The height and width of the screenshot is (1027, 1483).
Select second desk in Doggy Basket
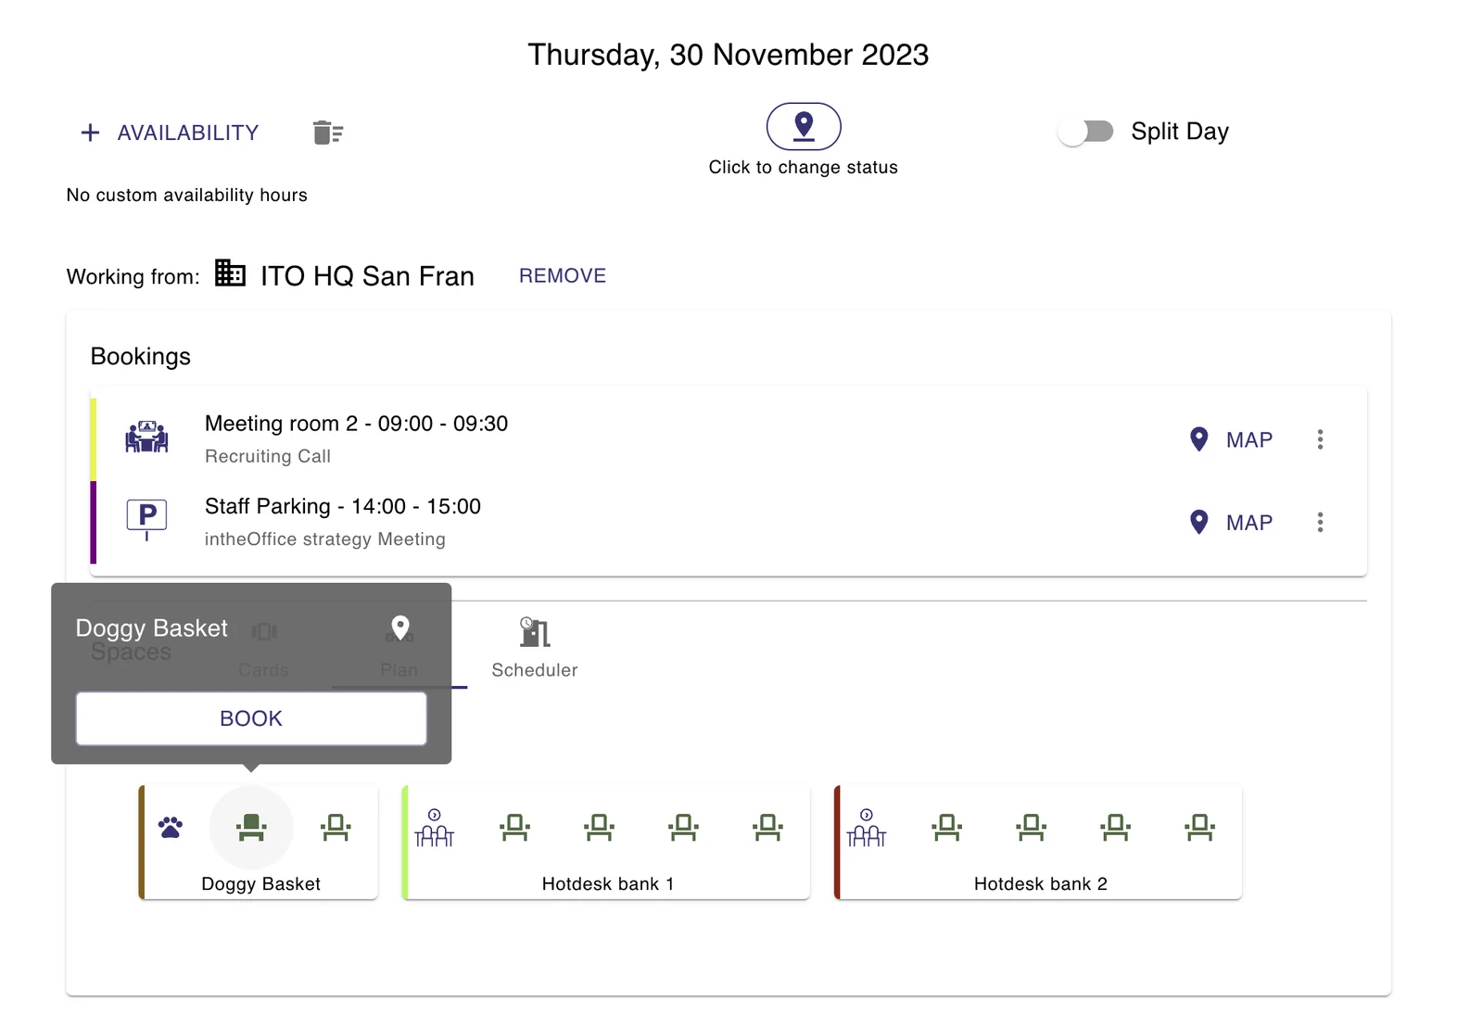(x=336, y=827)
